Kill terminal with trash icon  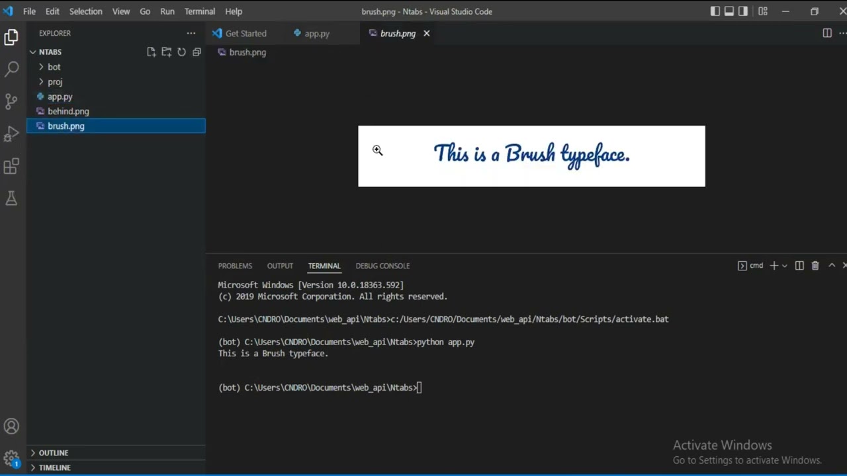click(815, 265)
